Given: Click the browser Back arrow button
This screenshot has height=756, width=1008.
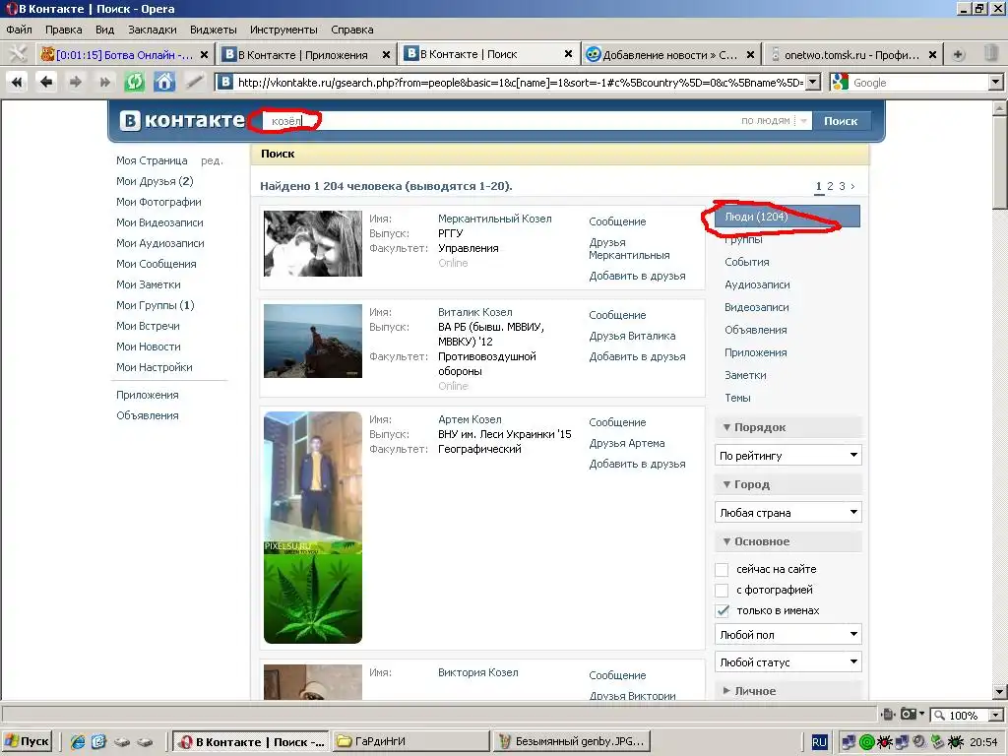Looking at the screenshot, I should click(x=45, y=83).
